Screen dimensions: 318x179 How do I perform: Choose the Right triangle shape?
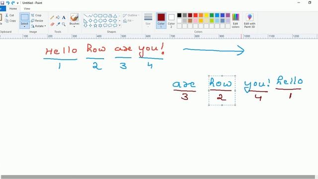(85, 21)
